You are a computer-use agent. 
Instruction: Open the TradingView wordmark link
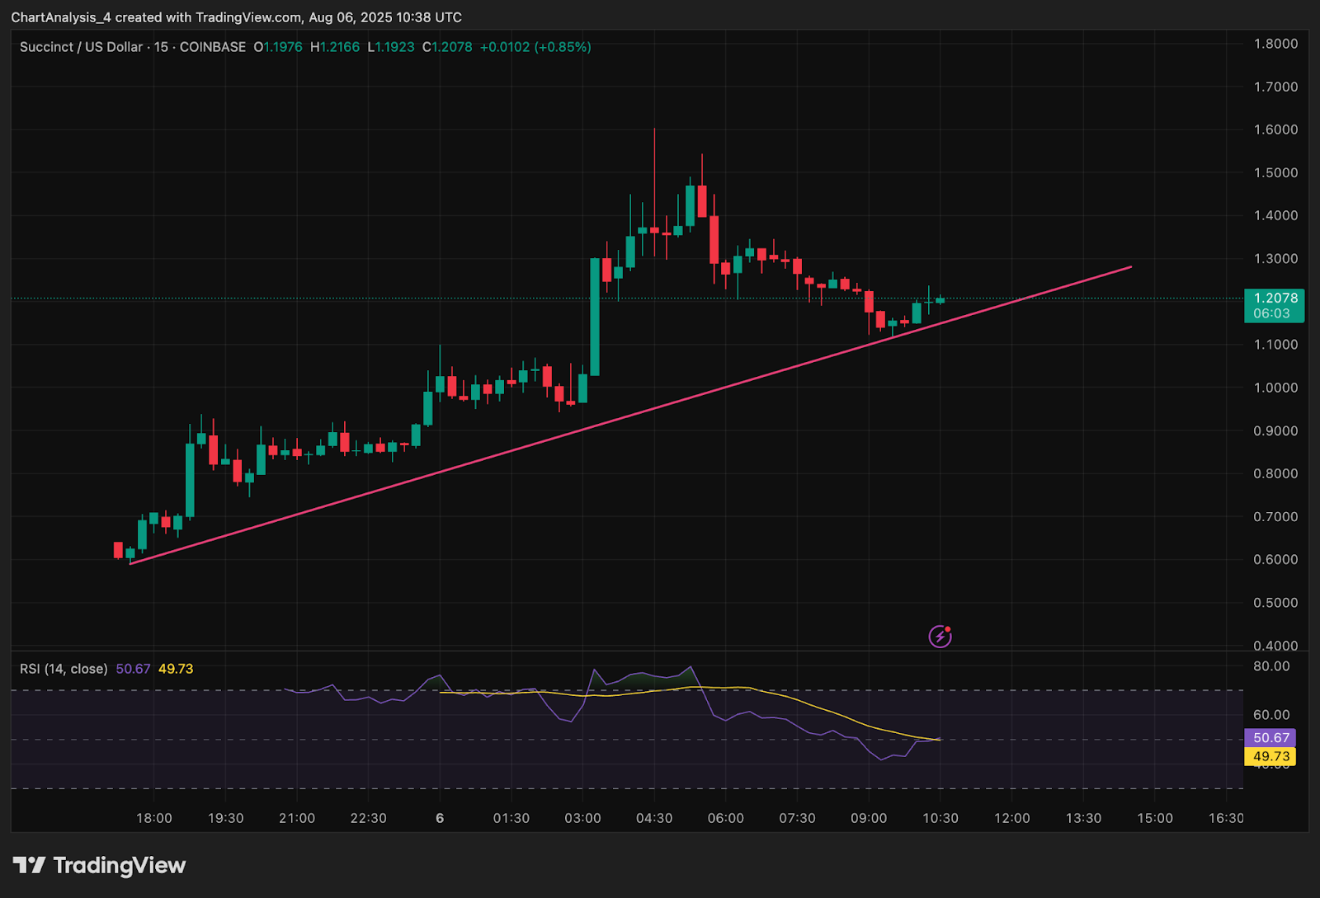click(120, 865)
